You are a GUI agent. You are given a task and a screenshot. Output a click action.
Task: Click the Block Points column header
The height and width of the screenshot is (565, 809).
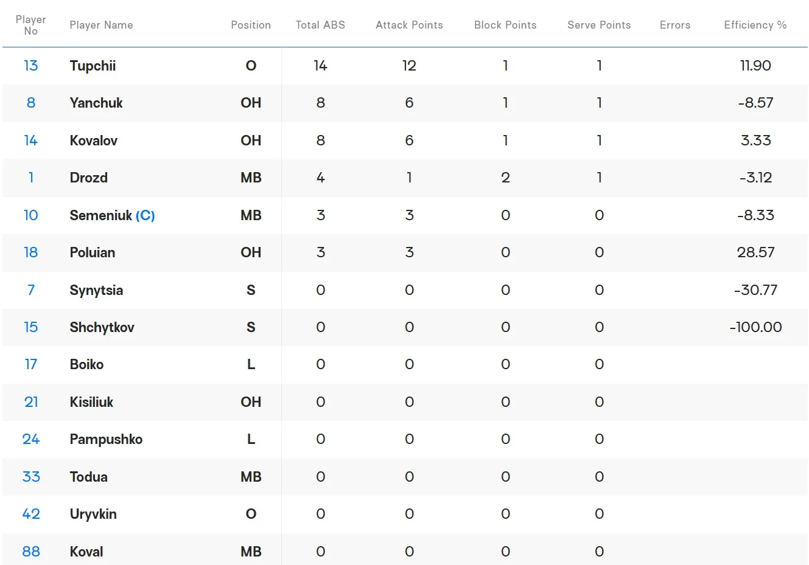point(505,25)
